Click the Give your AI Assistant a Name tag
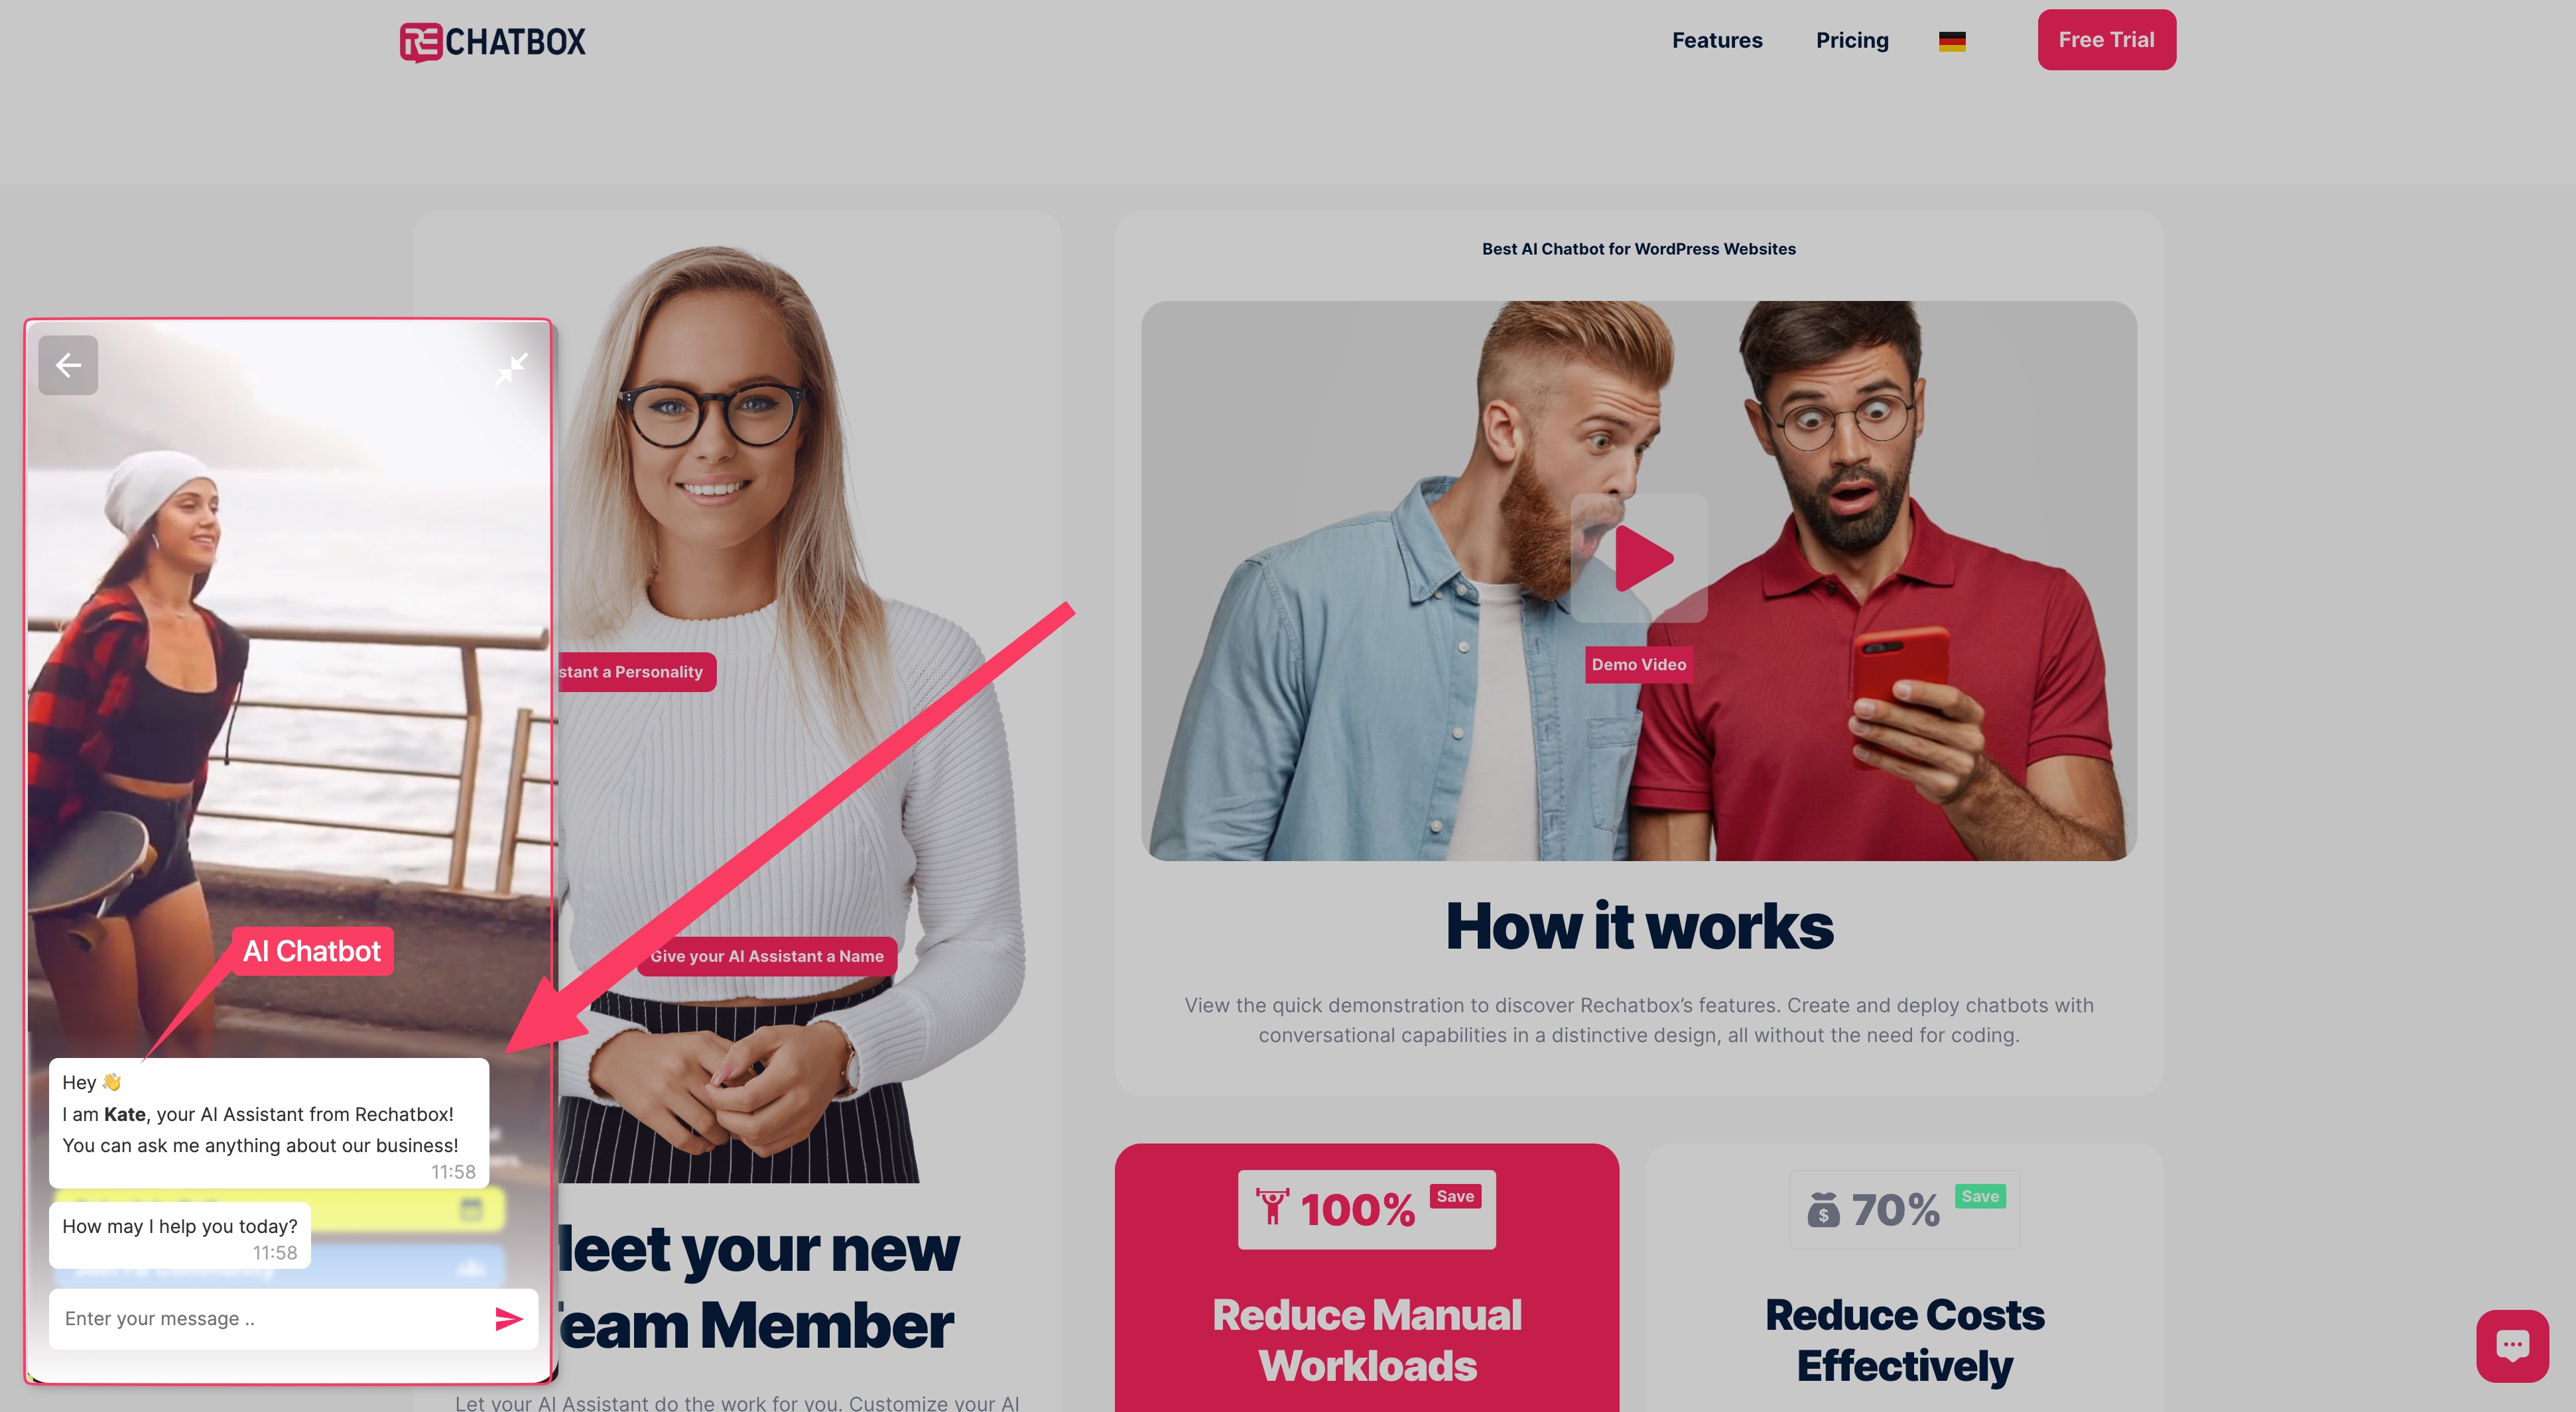 pos(767,957)
